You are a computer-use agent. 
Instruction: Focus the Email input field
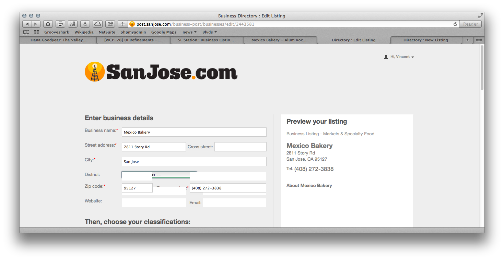(234, 203)
